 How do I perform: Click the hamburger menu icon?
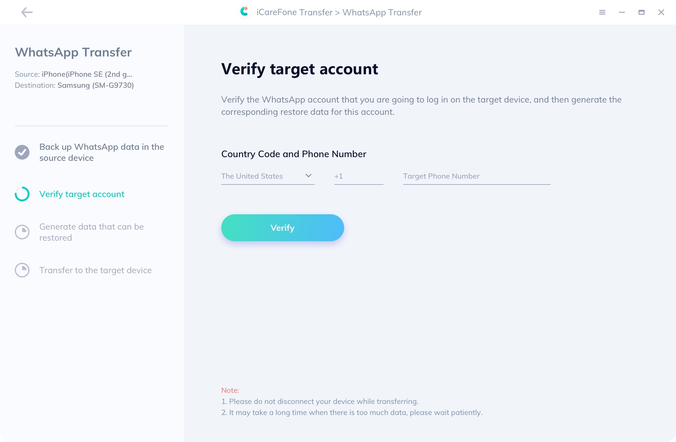coord(603,12)
